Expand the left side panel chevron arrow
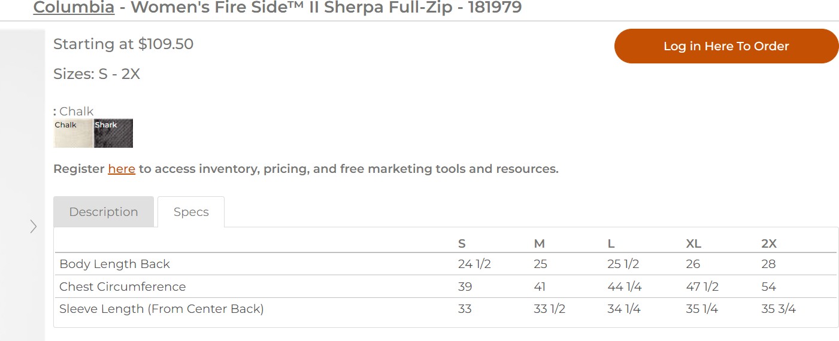The image size is (839, 341). (34, 227)
